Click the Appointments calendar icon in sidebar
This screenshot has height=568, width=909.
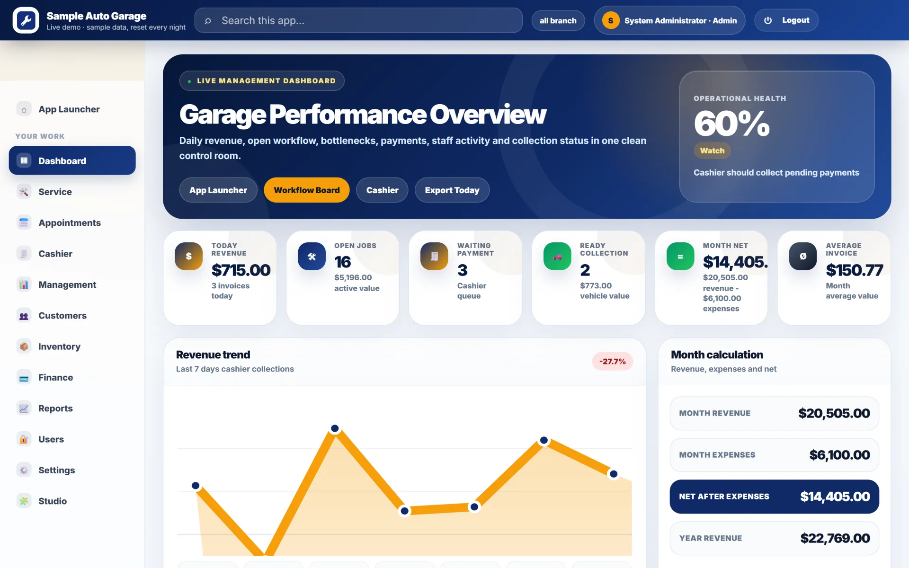tap(24, 222)
